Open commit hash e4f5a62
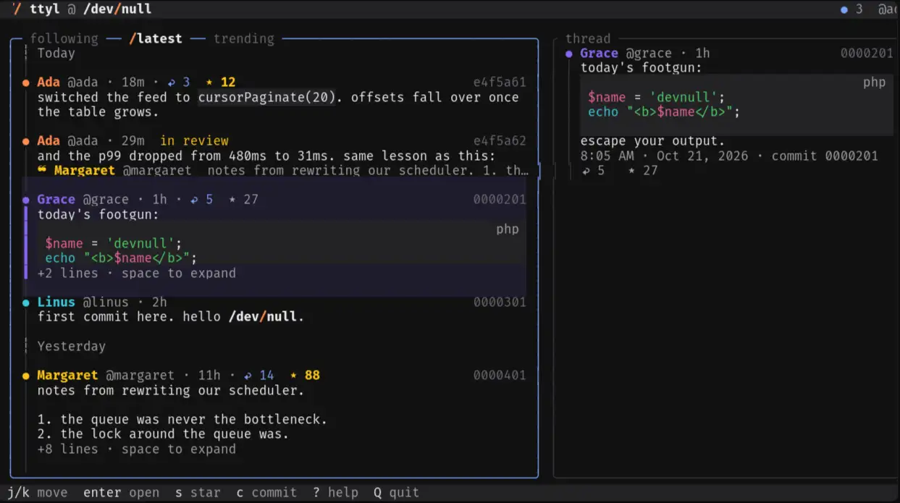 pos(500,141)
